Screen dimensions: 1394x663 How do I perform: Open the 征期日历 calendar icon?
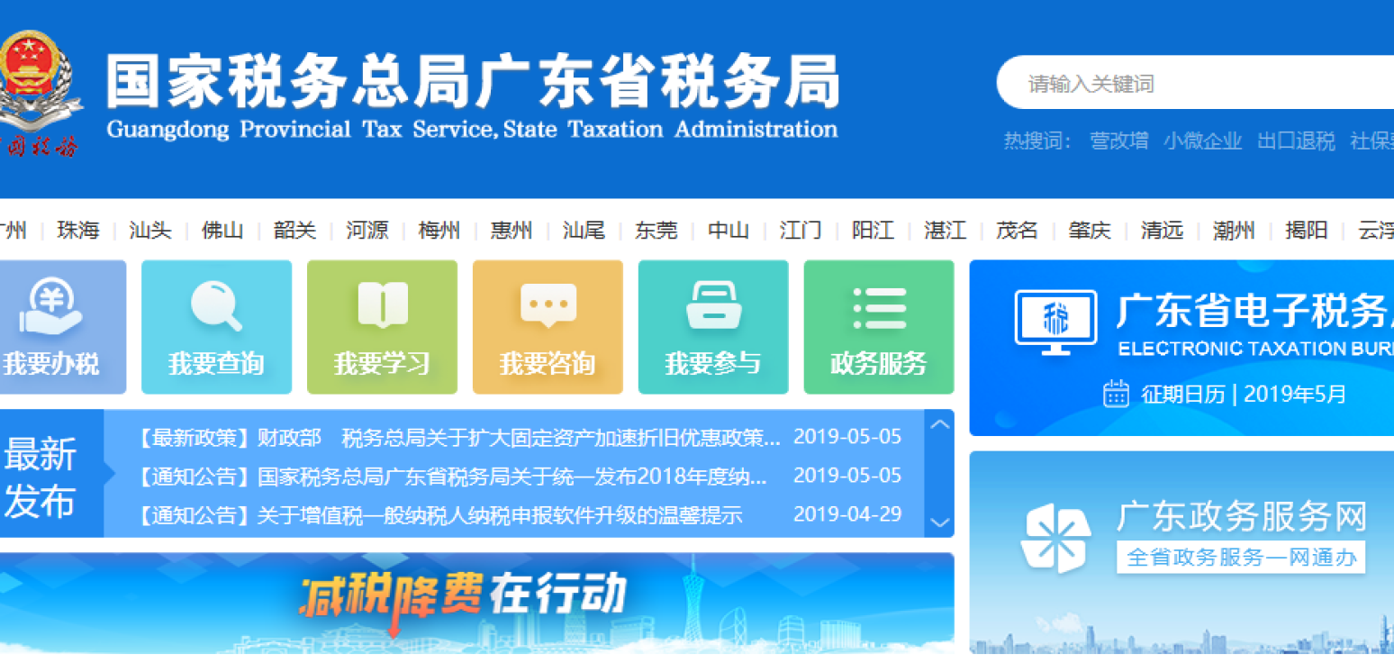coord(1116,394)
